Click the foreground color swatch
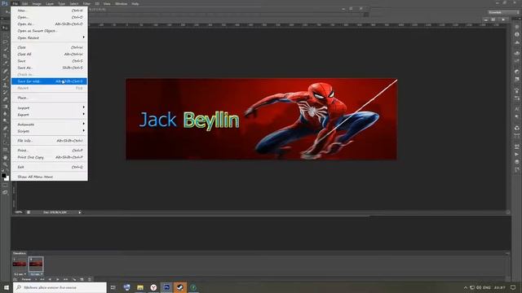The width and height of the screenshot is (522, 293). tap(3, 175)
